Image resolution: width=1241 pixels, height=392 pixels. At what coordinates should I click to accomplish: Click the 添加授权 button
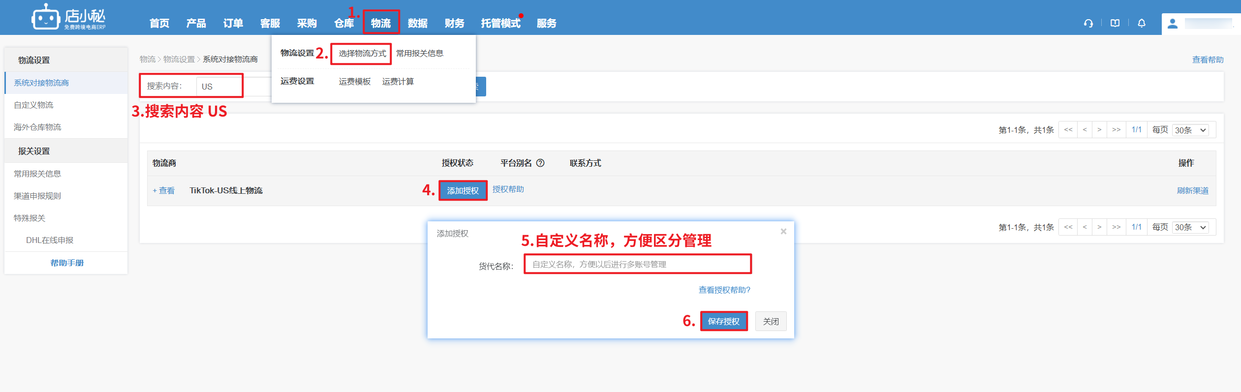pyautogui.click(x=463, y=191)
